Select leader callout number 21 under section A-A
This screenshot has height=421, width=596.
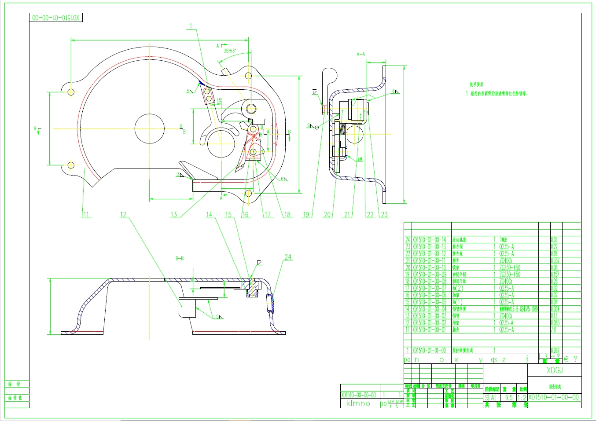coord(347,215)
